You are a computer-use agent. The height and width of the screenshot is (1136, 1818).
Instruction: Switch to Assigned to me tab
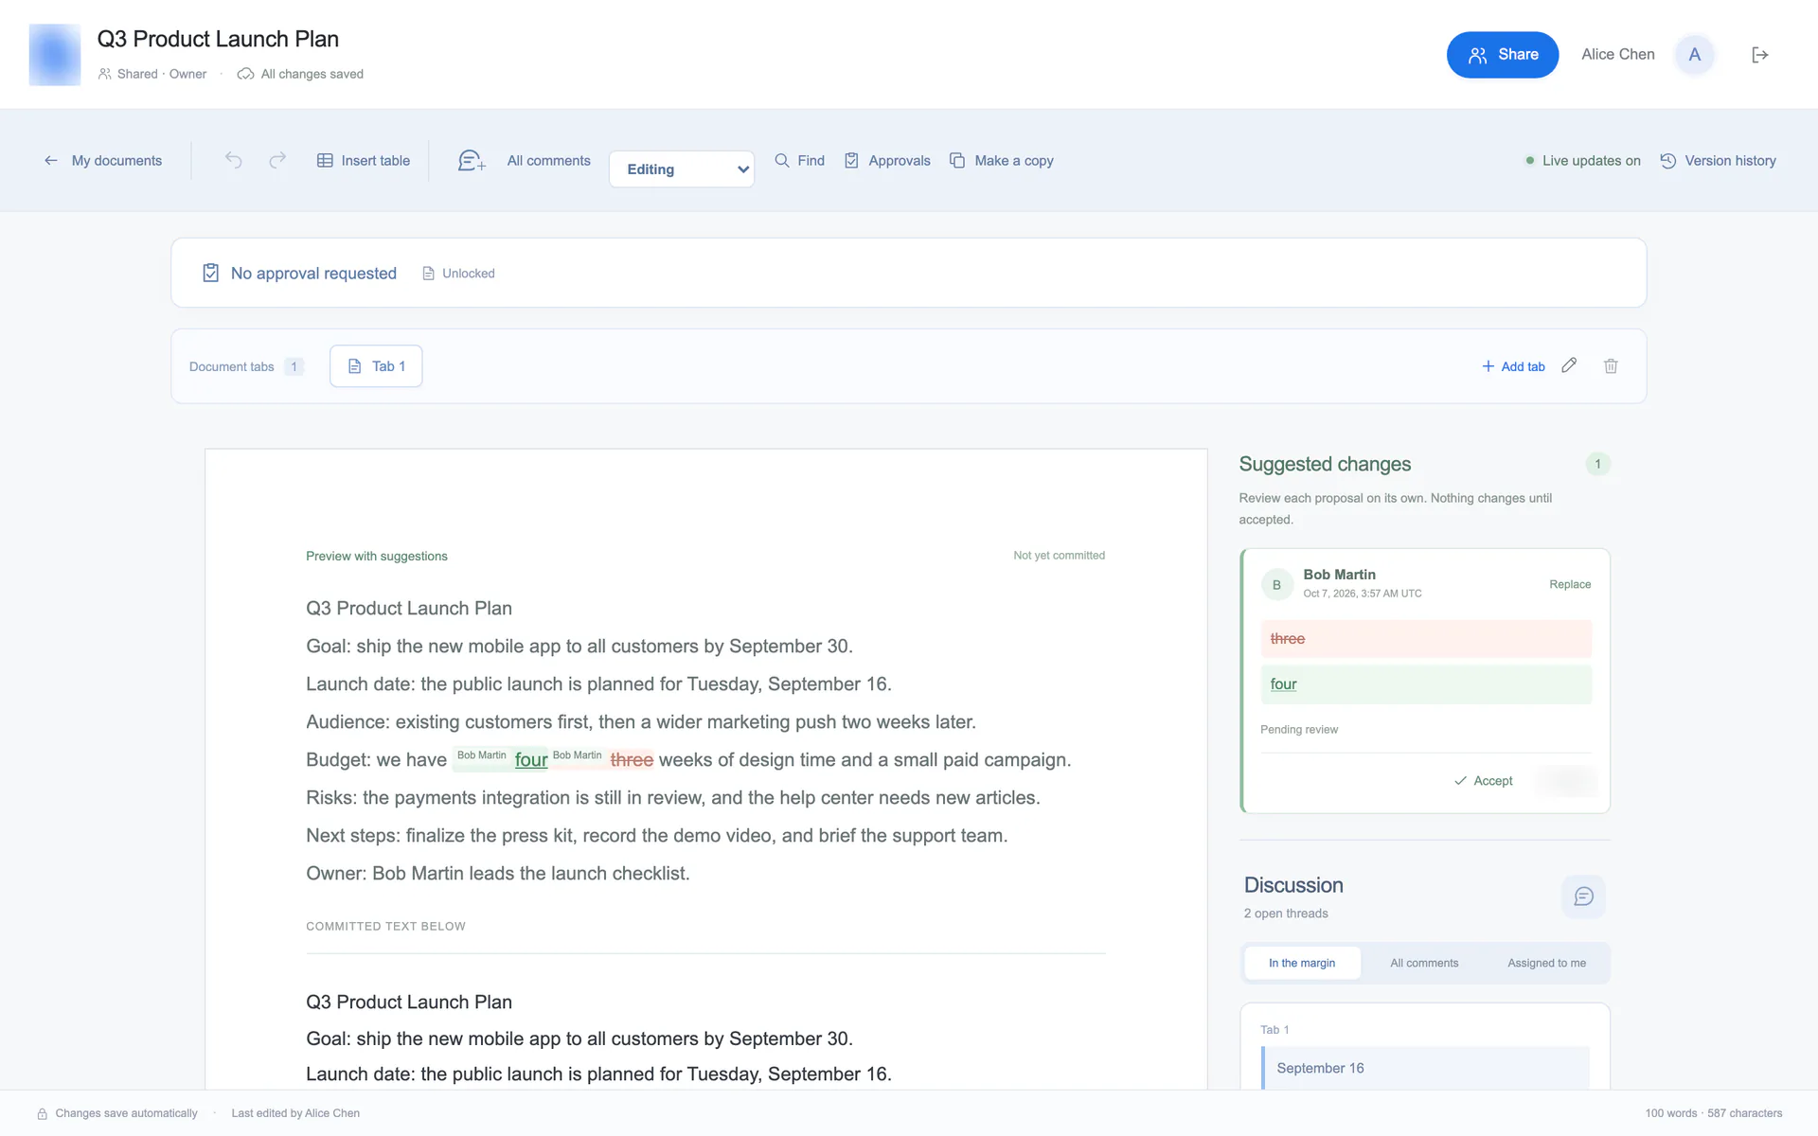point(1546,963)
